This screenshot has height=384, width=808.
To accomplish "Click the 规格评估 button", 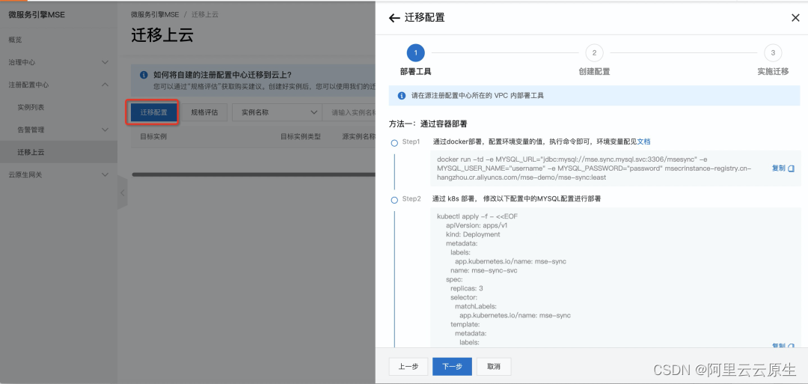I will 204,112.
